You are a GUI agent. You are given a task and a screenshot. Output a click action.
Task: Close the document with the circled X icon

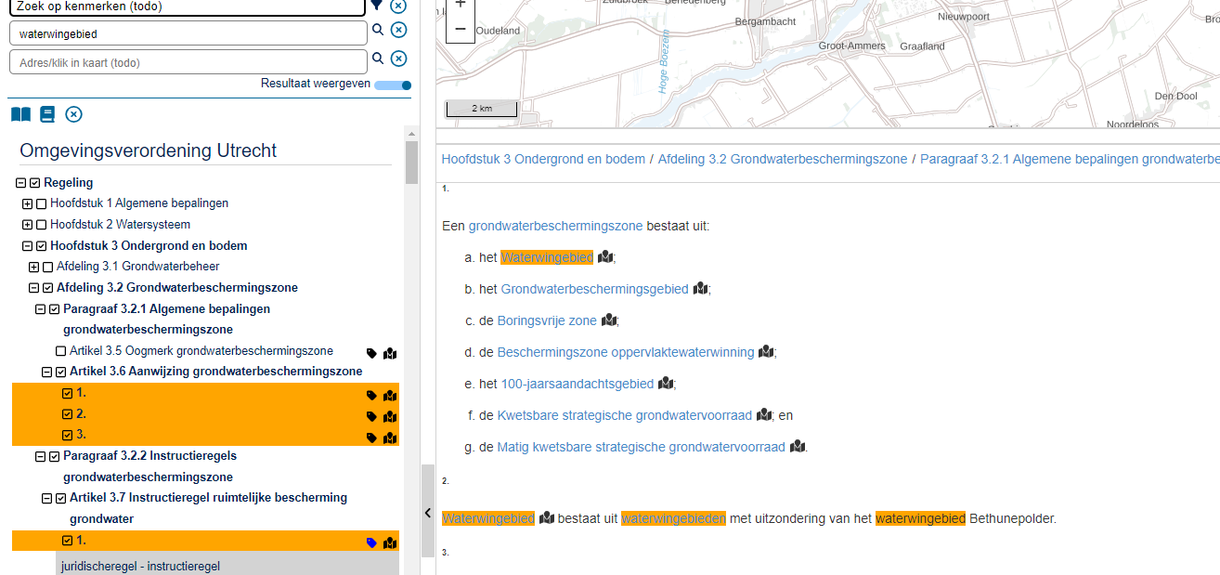coord(73,114)
